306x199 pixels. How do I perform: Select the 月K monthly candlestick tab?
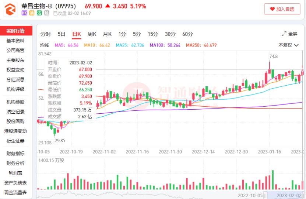[x=107, y=34]
